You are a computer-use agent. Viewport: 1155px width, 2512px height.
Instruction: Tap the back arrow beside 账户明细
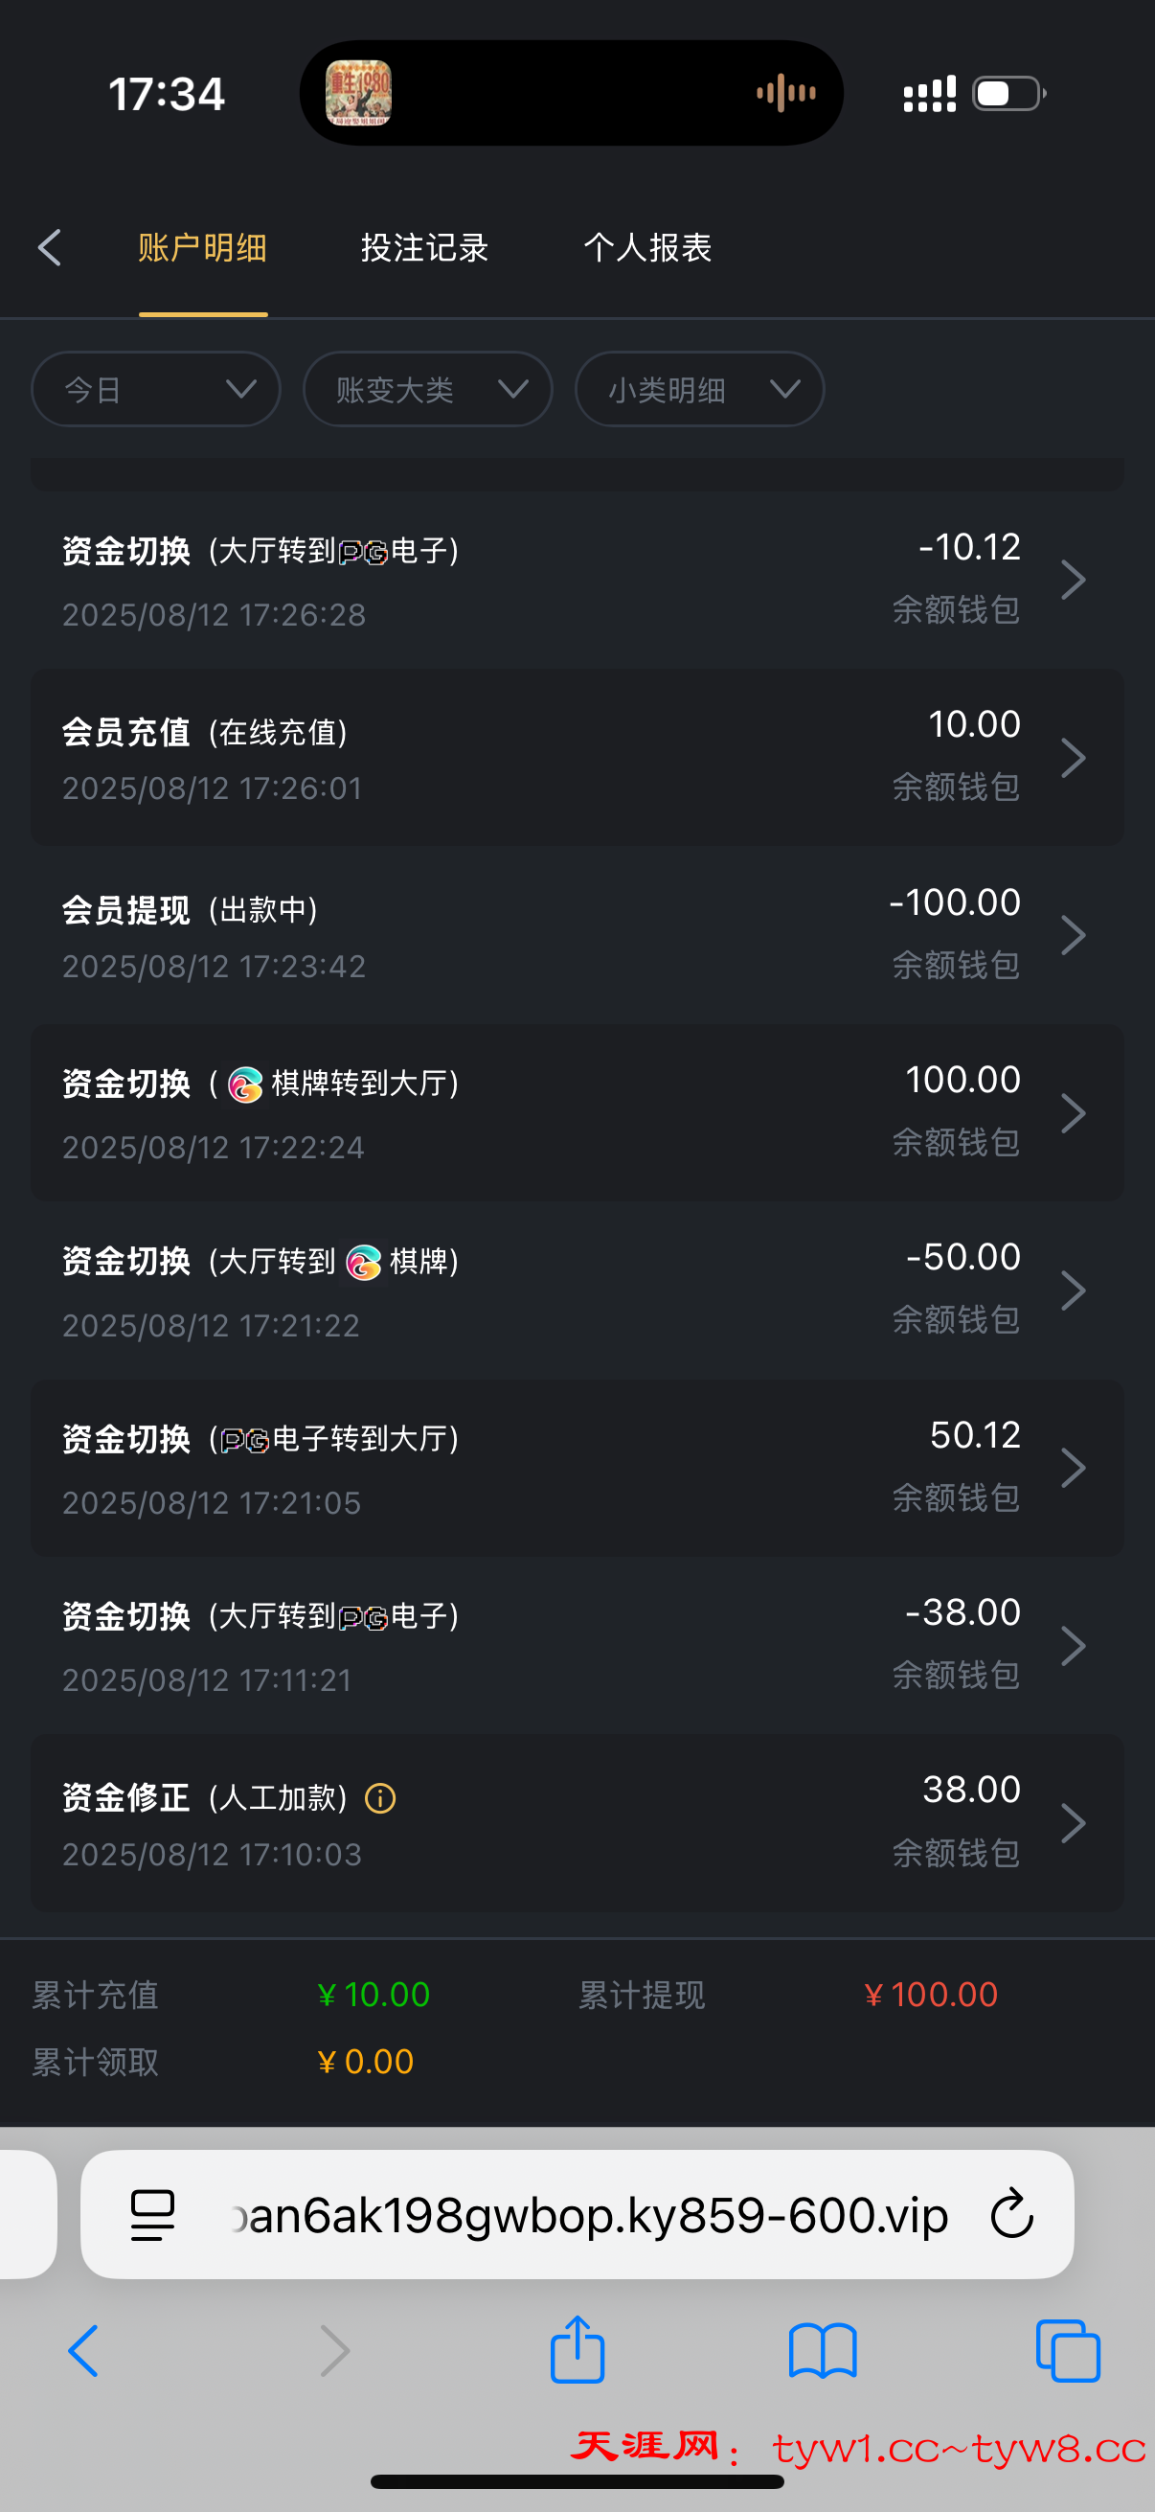tap(50, 248)
